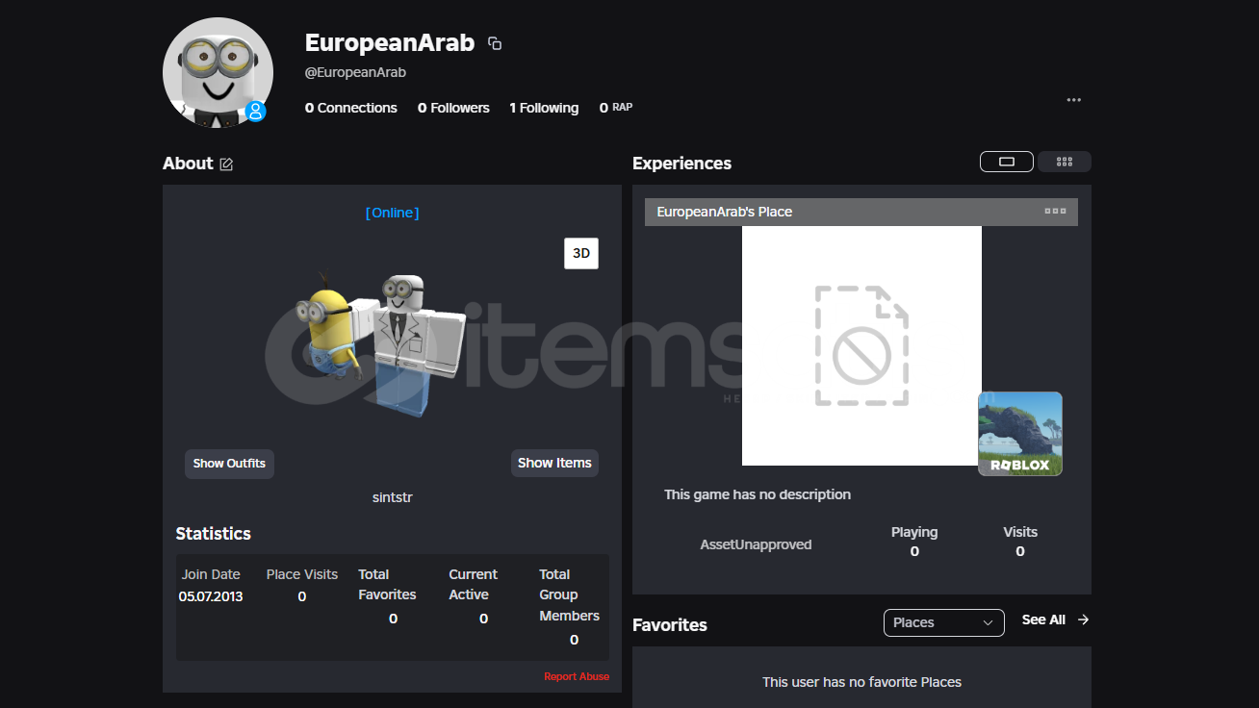
Task: Click the Total Favorites statistic label
Action: coord(388,585)
